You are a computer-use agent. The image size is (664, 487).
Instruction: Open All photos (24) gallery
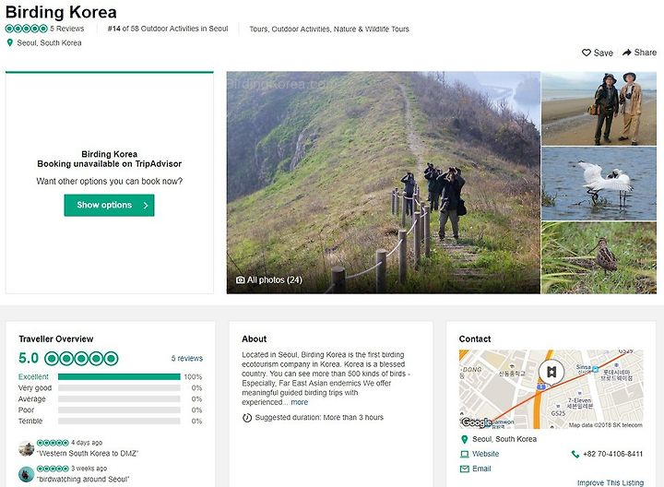pos(269,279)
